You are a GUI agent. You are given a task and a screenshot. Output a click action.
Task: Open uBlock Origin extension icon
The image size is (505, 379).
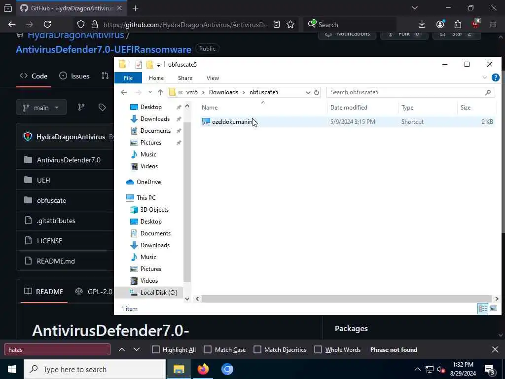pyautogui.click(x=476, y=24)
